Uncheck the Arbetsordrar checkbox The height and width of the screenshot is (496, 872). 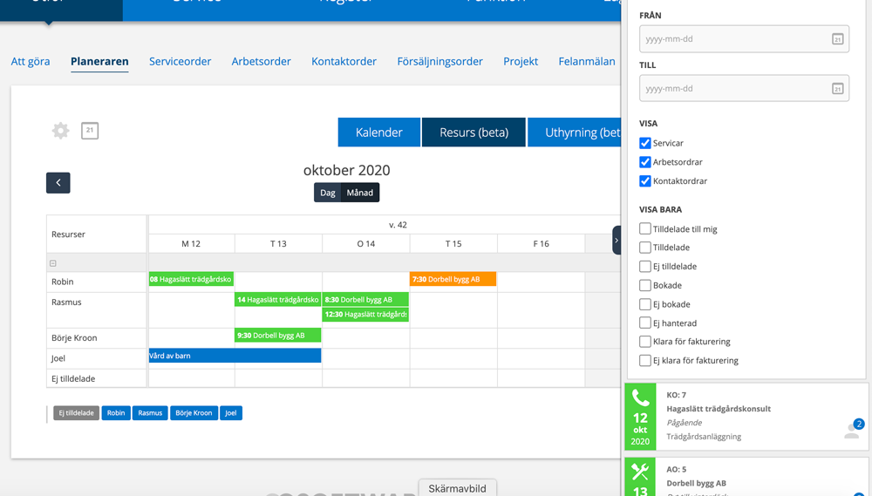tap(645, 162)
